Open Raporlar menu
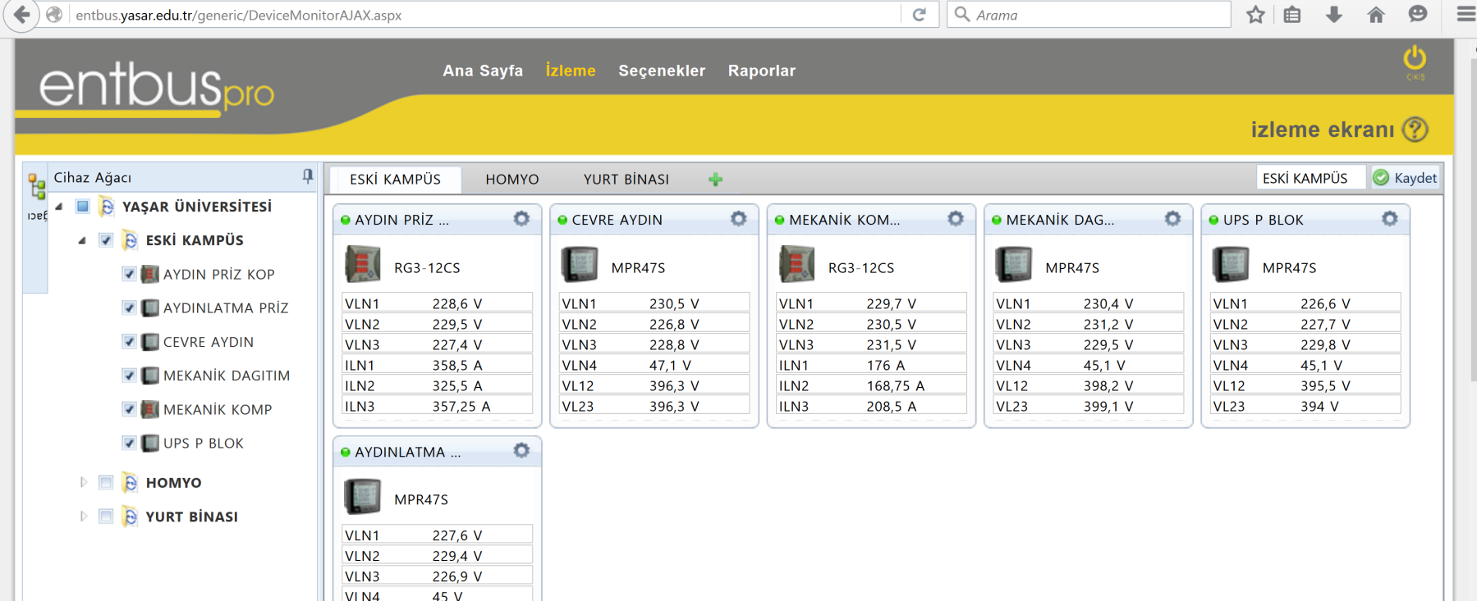The image size is (1477, 601). tap(762, 71)
